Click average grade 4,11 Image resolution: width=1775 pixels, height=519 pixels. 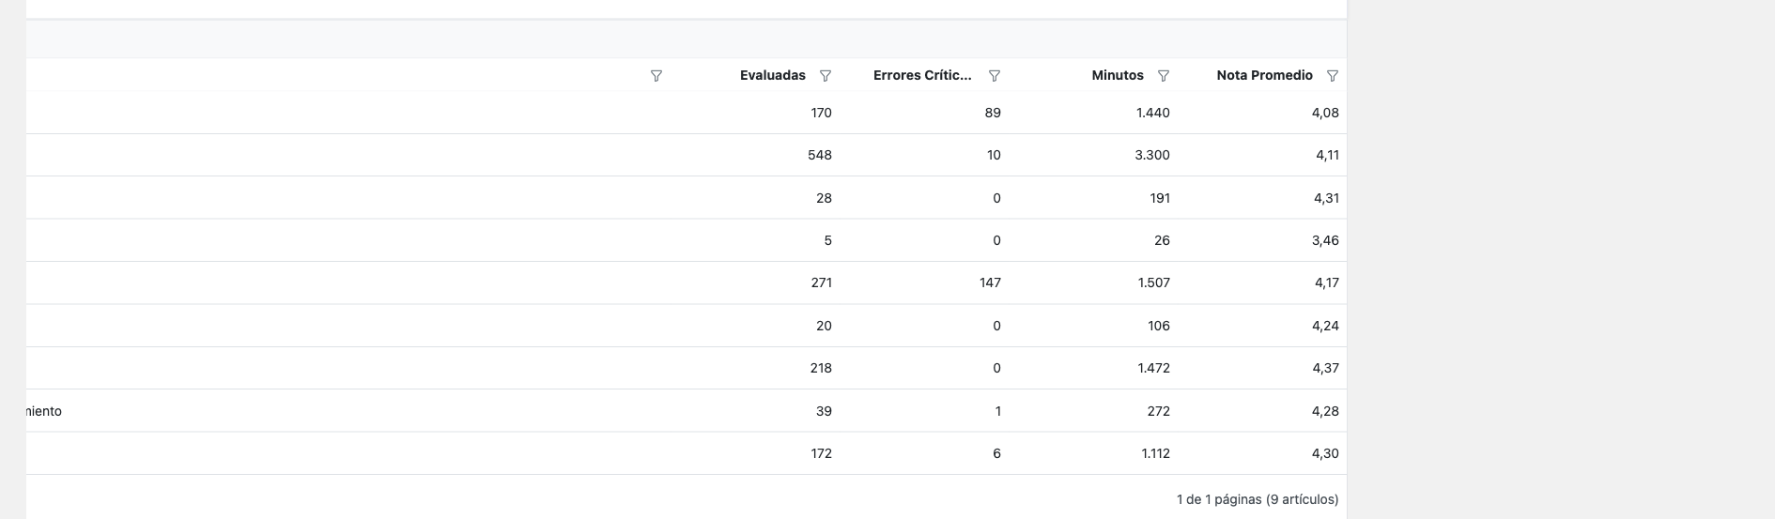point(1327,155)
